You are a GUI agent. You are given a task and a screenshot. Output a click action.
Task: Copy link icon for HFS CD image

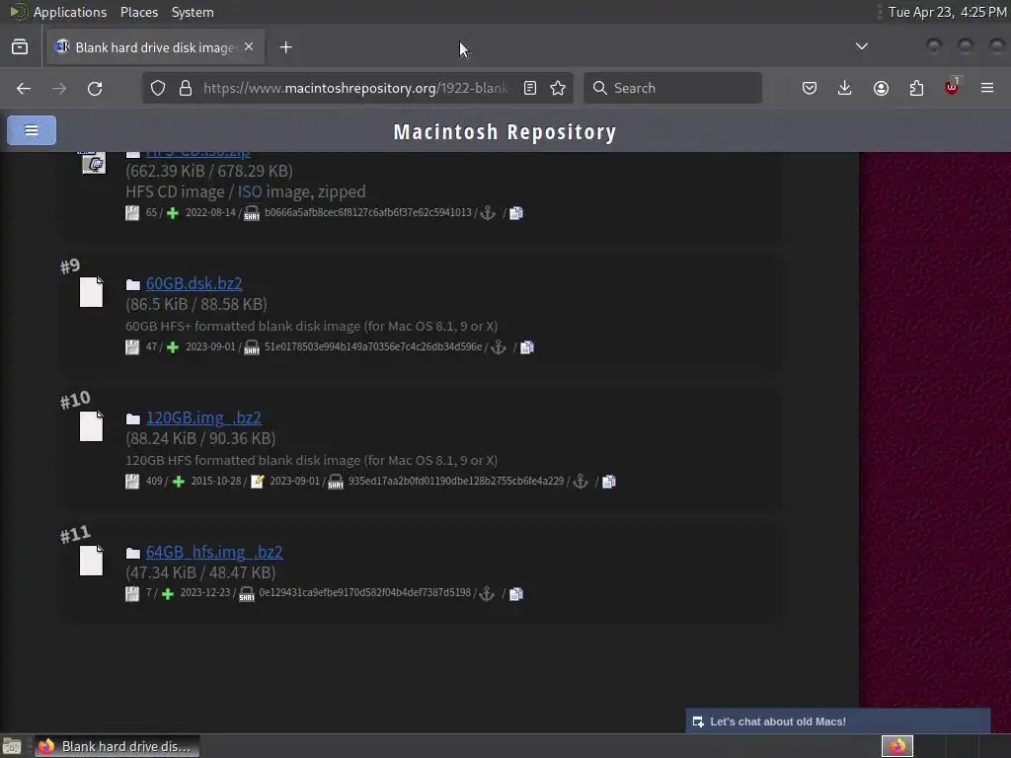click(x=515, y=213)
